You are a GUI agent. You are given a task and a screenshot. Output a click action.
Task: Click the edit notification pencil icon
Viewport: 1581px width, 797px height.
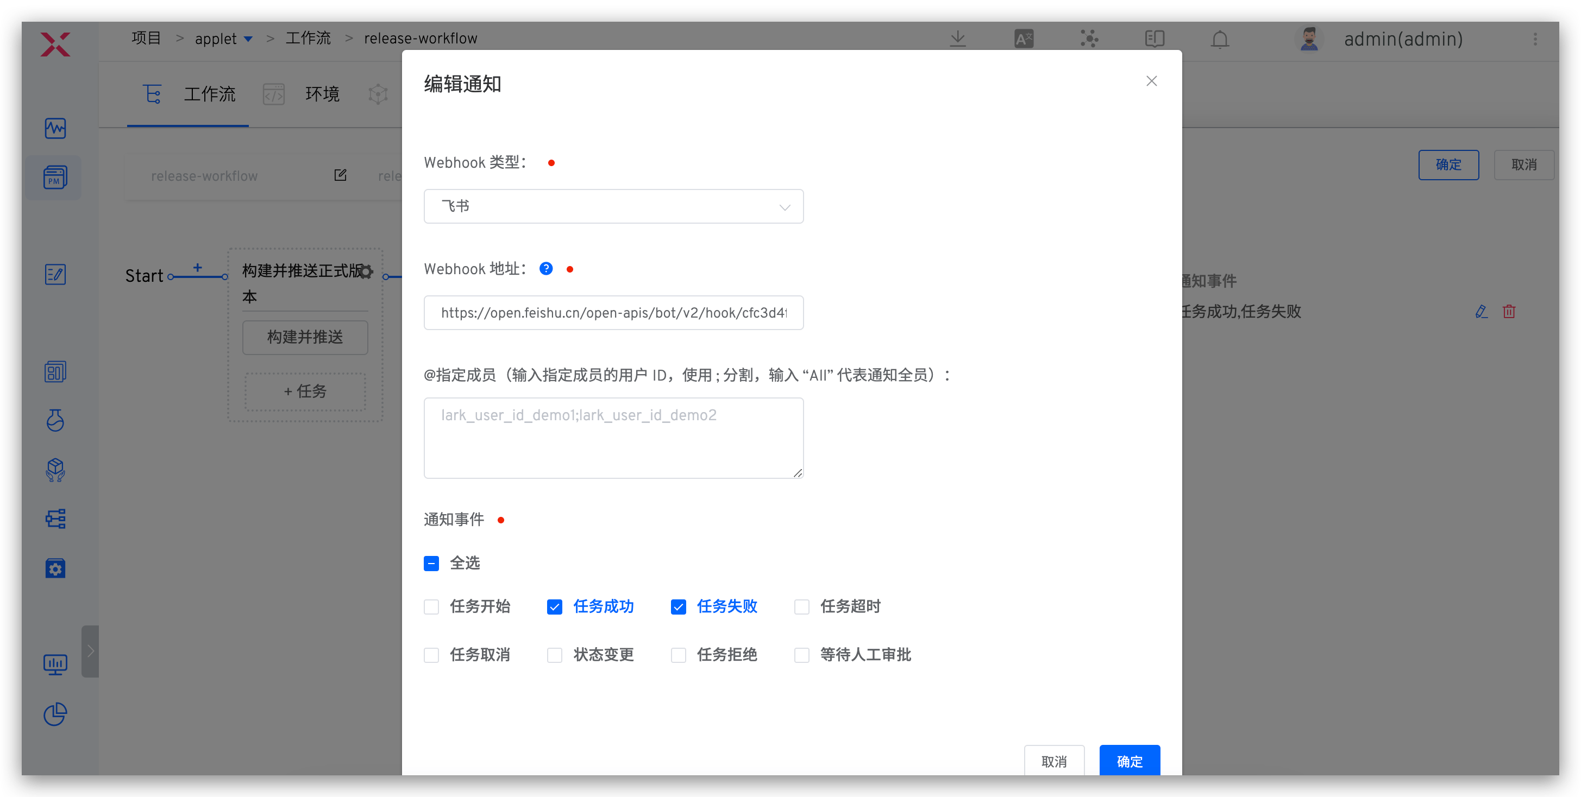pyautogui.click(x=1482, y=312)
